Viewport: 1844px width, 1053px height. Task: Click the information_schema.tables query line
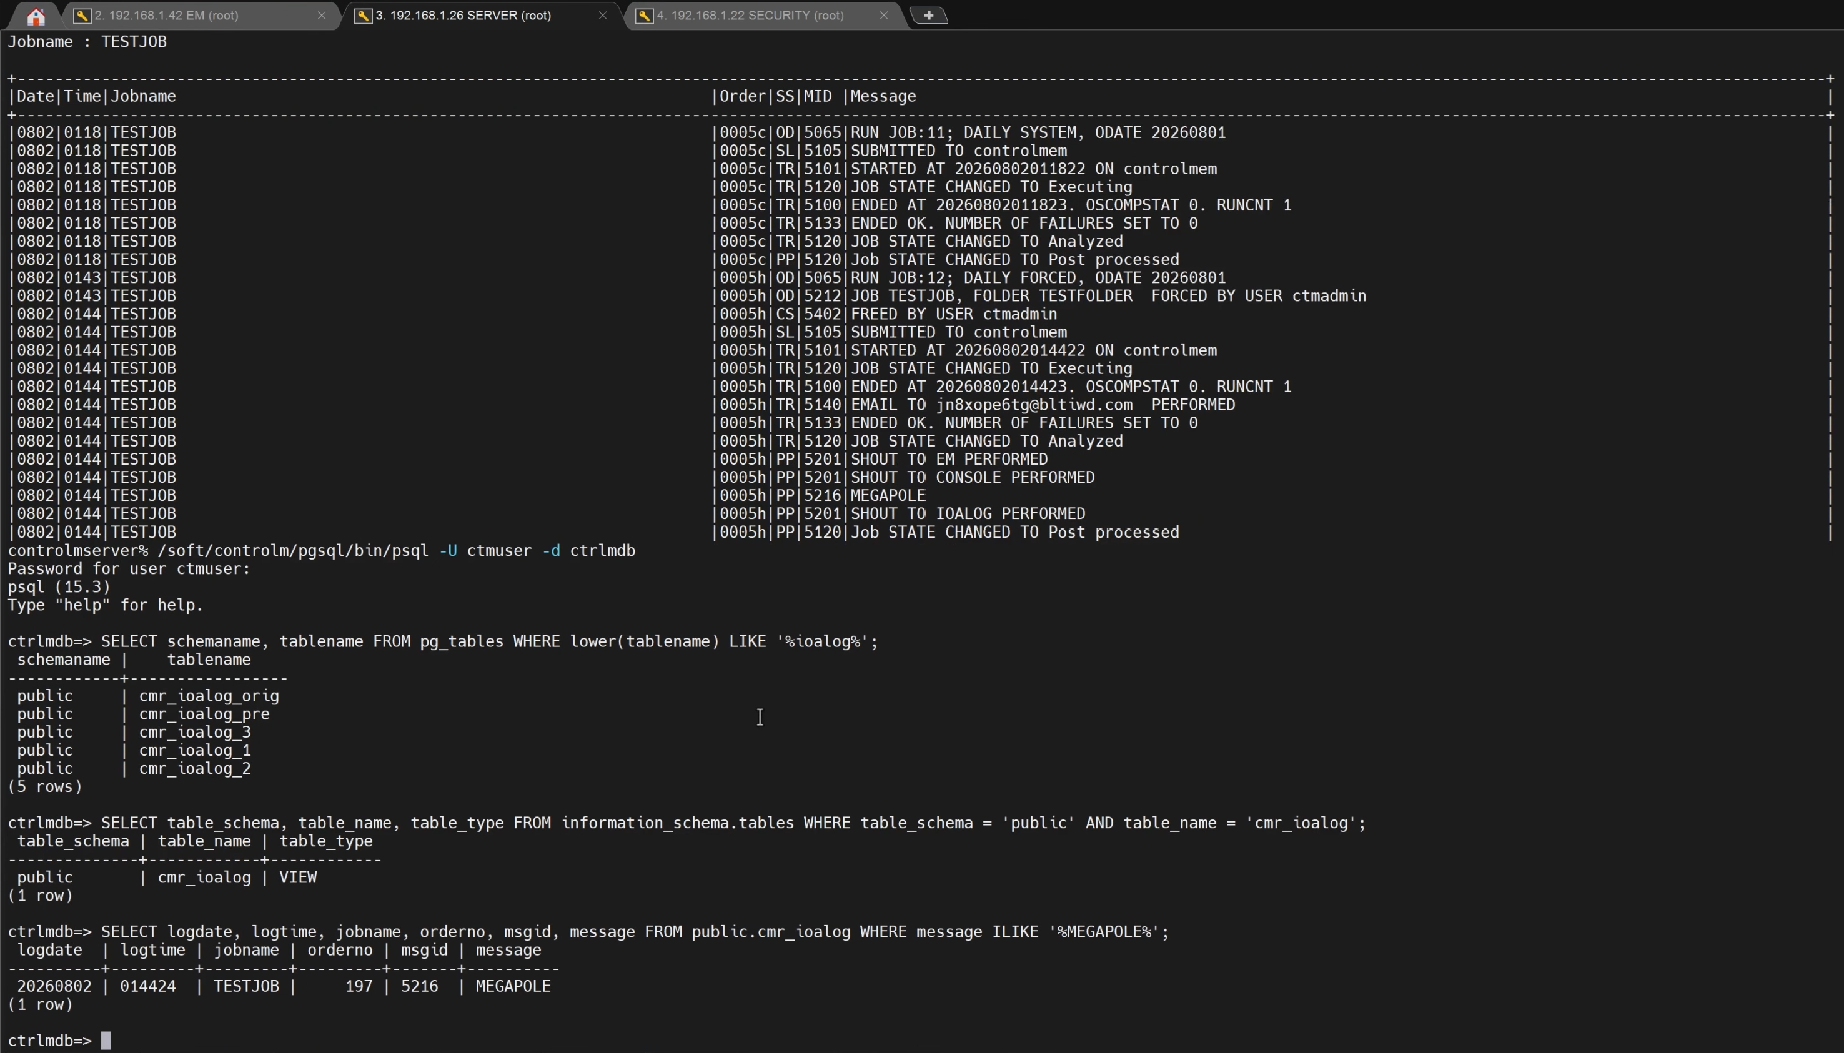(687, 823)
